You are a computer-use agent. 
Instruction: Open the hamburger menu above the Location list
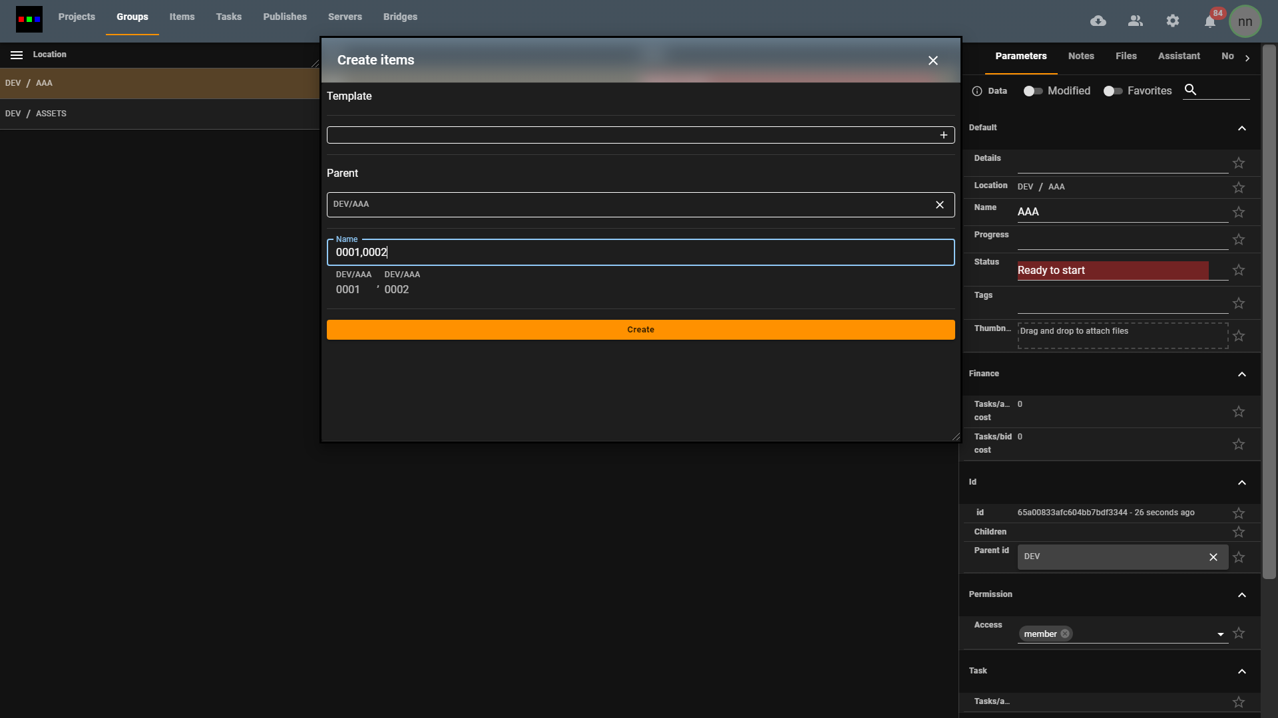tap(17, 55)
